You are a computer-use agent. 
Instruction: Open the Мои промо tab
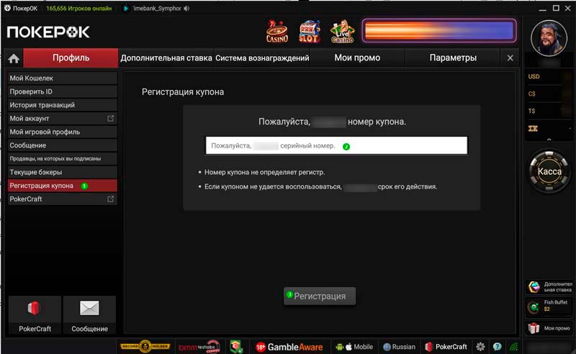point(357,58)
